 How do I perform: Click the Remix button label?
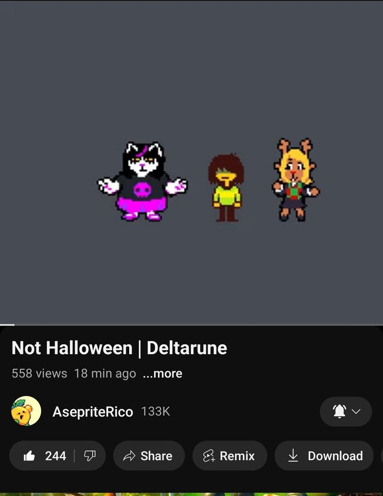(237, 456)
